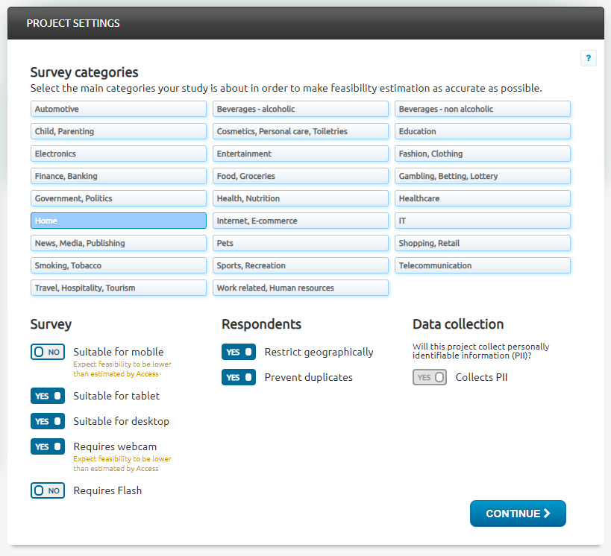Deselect the highlighted Home category
The image size is (611, 556).
118,221
